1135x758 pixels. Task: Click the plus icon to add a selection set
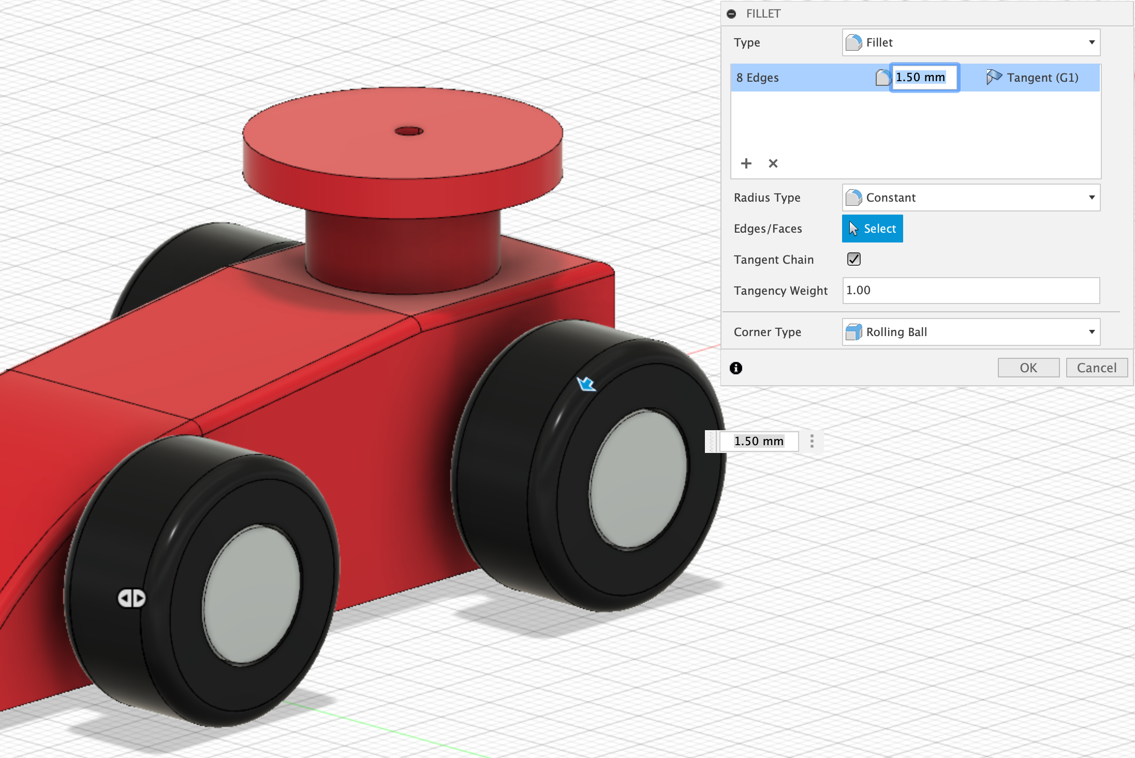click(746, 163)
